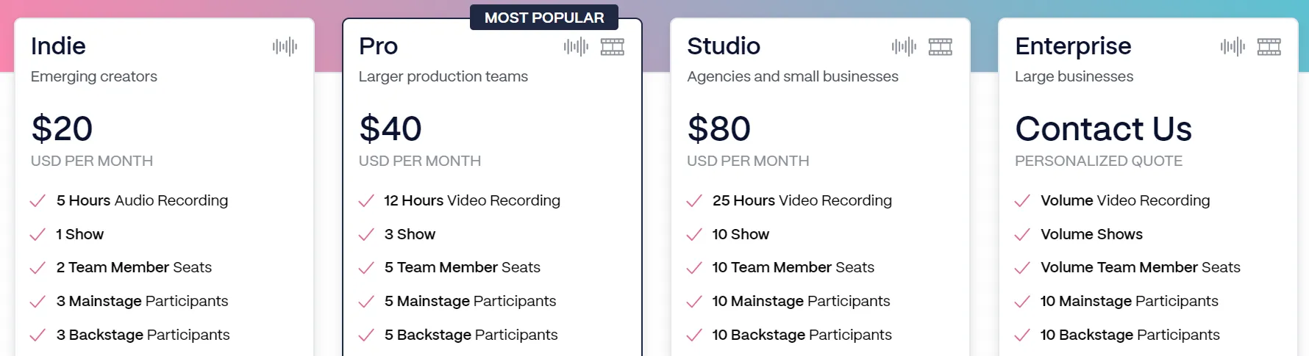1309x356 pixels.
Task: Click the MOST POPULAR badge
Action: [x=544, y=18]
